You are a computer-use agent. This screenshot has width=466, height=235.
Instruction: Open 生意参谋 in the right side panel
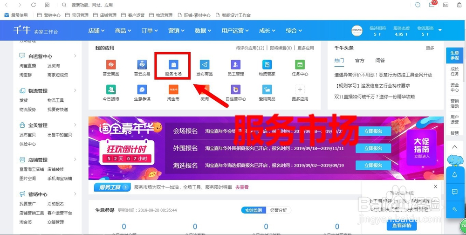454,55
